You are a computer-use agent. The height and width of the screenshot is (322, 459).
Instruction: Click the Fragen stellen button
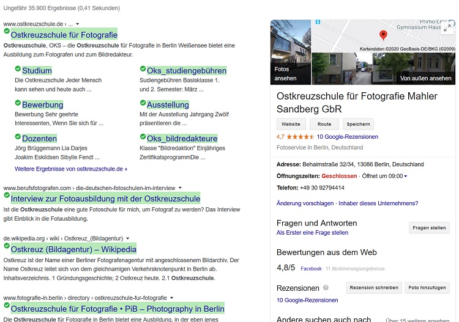(429, 228)
